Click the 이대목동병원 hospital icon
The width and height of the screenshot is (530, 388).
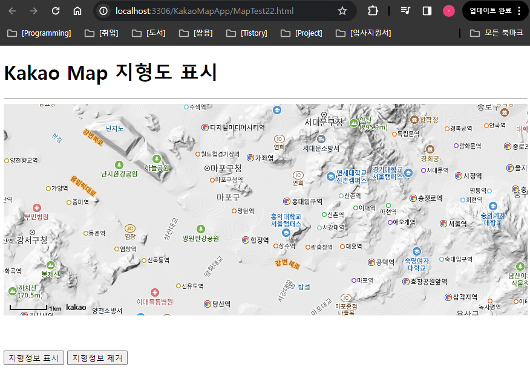pyautogui.click(x=155, y=293)
